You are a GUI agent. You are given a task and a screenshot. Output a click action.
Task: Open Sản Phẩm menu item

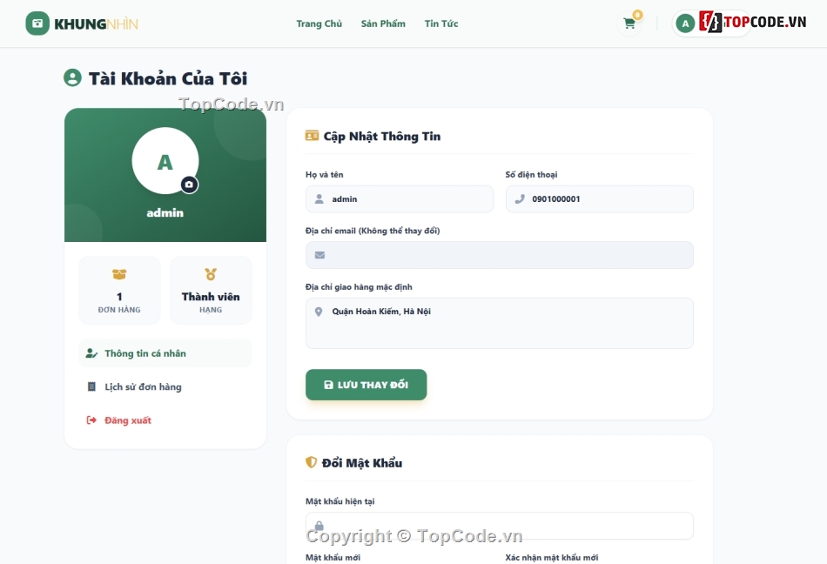tap(383, 23)
